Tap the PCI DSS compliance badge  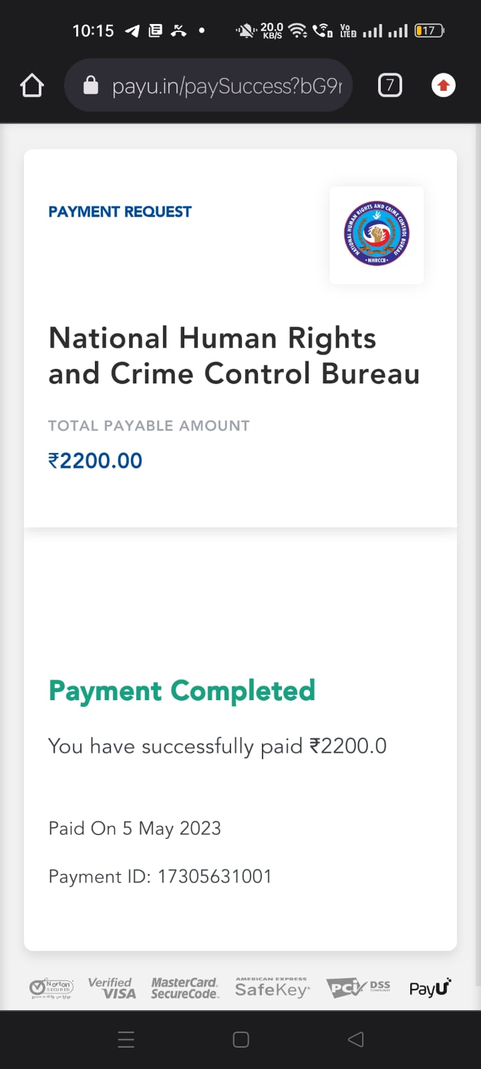pos(358,987)
